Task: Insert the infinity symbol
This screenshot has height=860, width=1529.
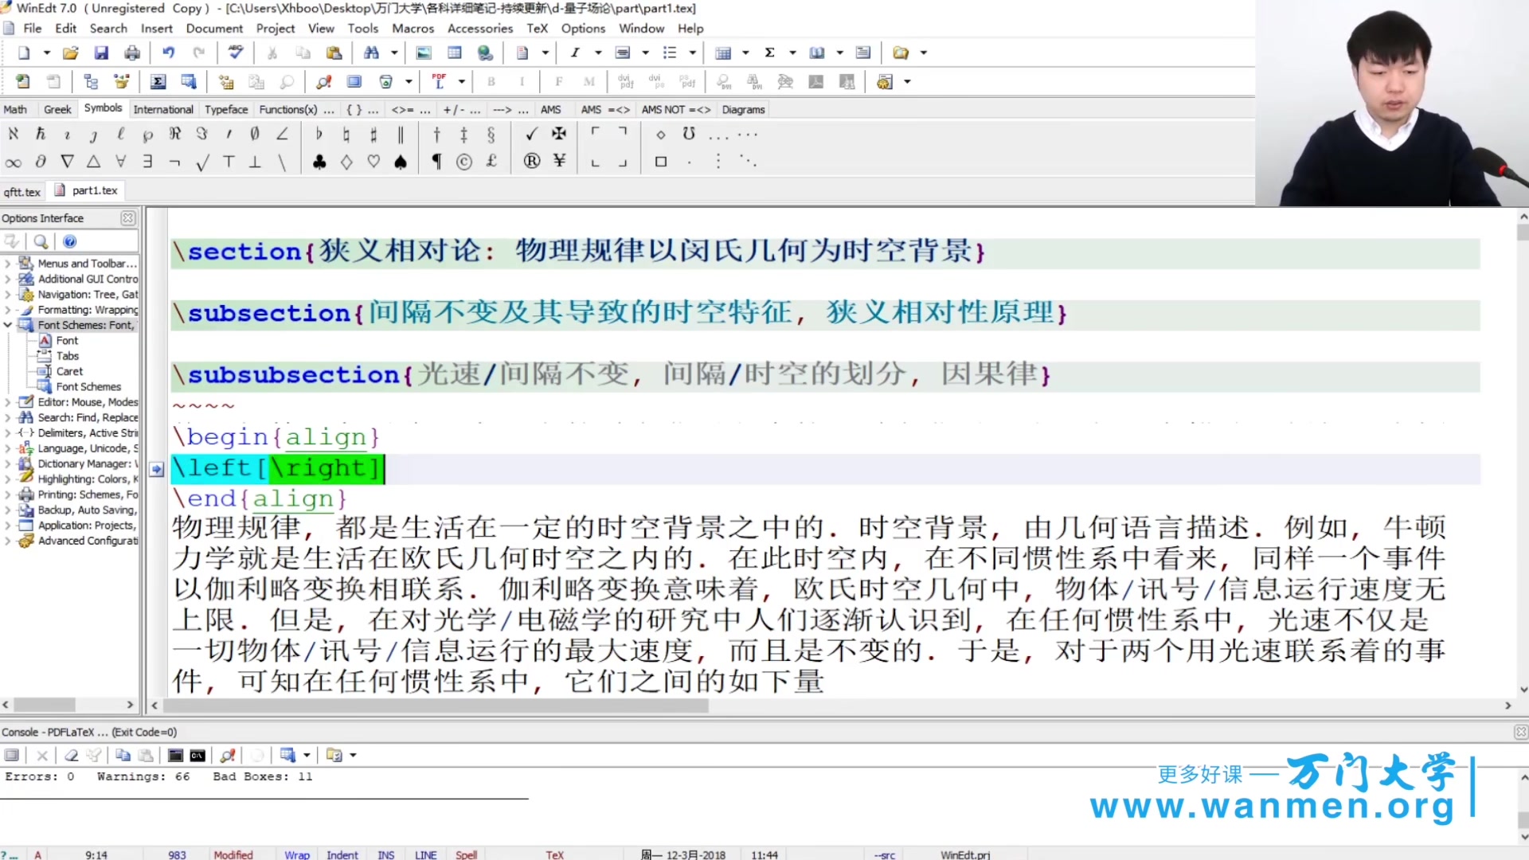Action: click(x=14, y=162)
